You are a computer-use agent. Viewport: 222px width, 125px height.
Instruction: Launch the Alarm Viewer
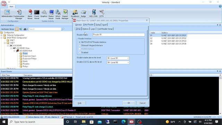30,15
